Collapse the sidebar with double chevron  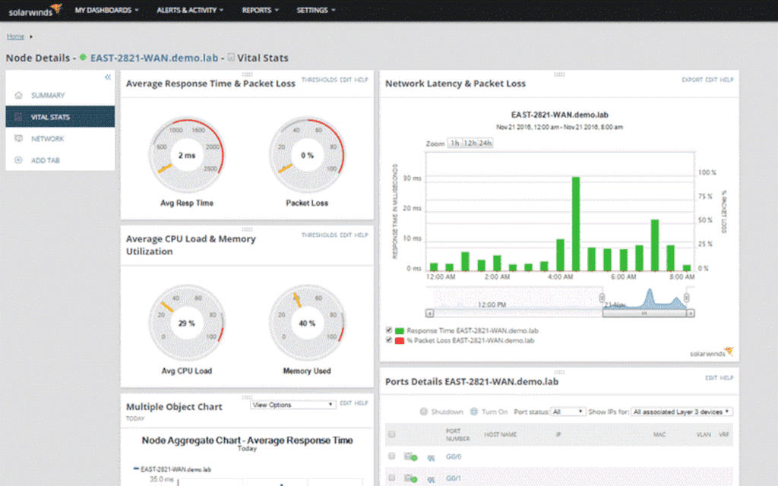click(x=108, y=77)
